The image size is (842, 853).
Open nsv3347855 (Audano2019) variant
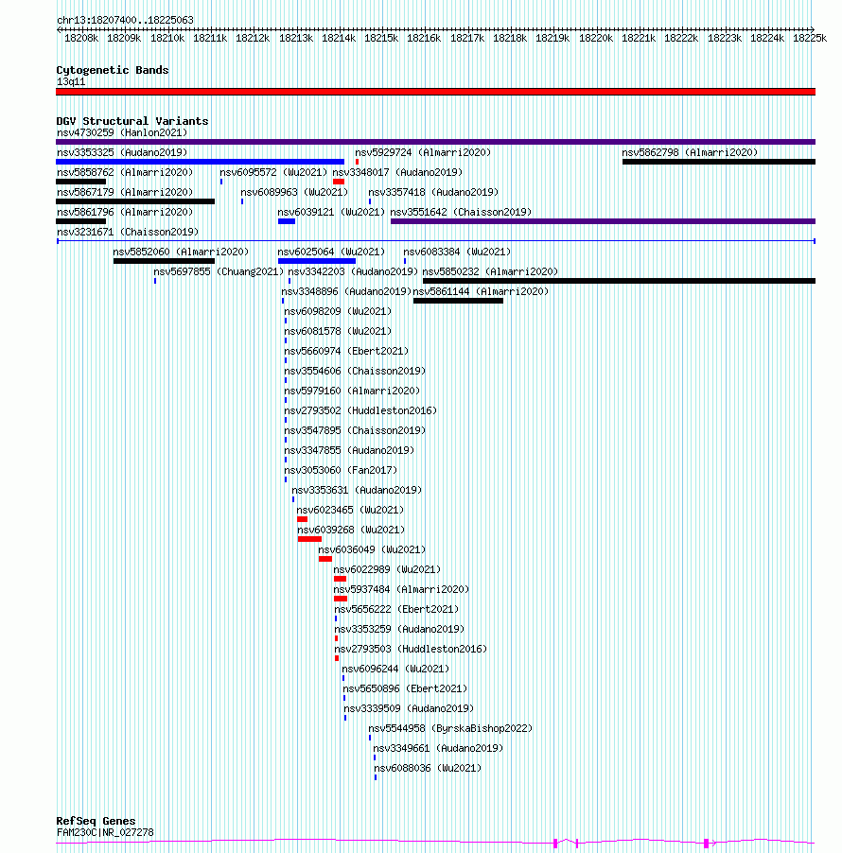(x=349, y=450)
